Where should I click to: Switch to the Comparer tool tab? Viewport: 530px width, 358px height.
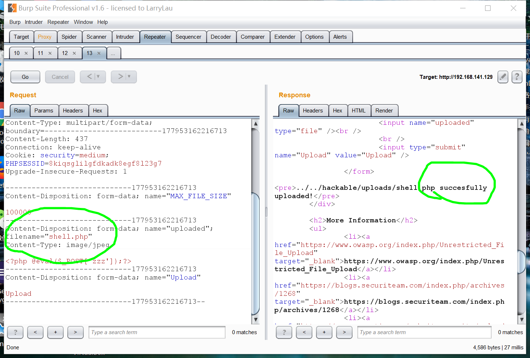pyautogui.click(x=253, y=37)
